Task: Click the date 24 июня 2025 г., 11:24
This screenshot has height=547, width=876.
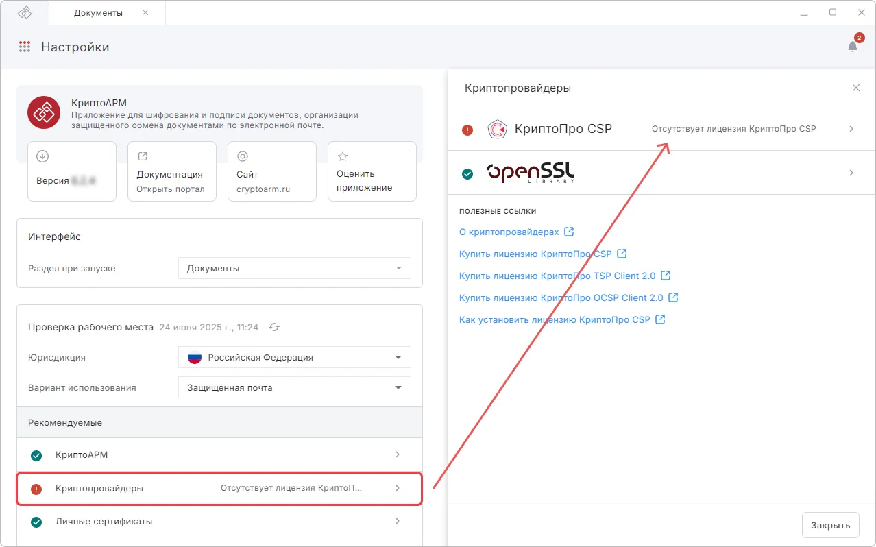Action: tap(208, 328)
